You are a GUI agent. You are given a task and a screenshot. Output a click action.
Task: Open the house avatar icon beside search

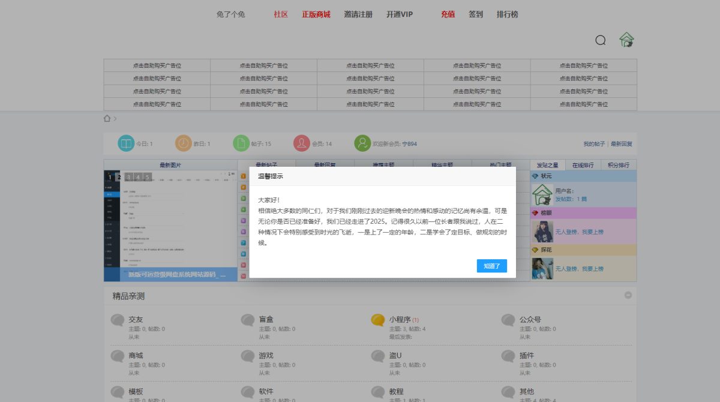[x=626, y=40]
